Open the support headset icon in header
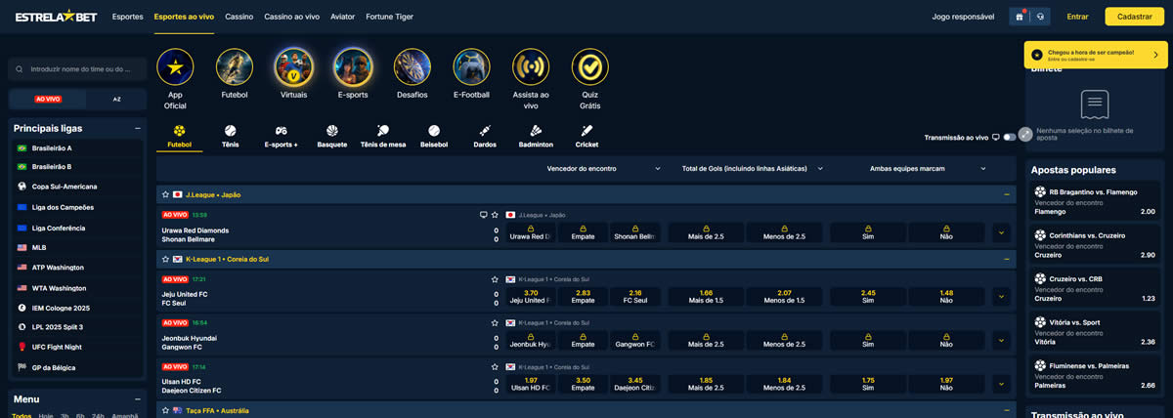This screenshot has width=1173, height=418. (1041, 17)
